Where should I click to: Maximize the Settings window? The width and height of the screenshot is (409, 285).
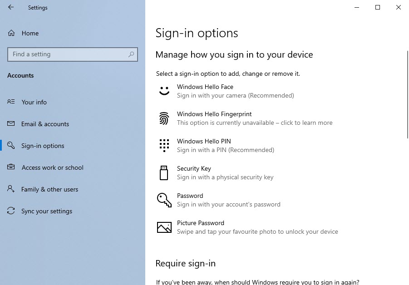tap(377, 7)
